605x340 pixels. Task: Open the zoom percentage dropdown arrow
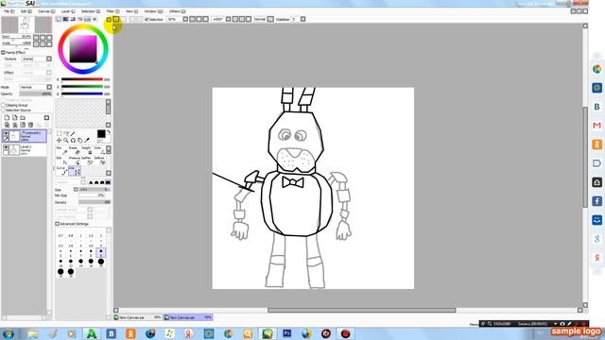(x=185, y=19)
